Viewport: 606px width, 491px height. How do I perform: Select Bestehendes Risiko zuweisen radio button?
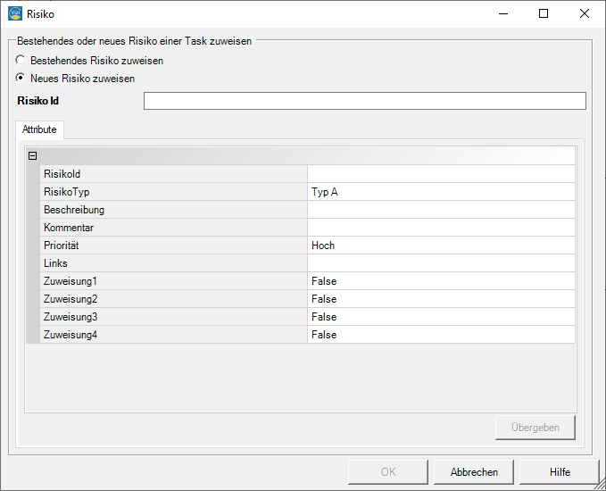[x=21, y=61]
